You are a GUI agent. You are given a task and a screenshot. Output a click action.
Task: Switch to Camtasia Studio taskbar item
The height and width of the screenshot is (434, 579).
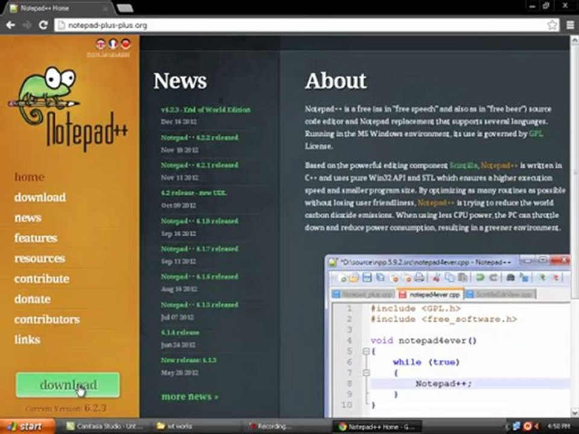click(104, 426)
